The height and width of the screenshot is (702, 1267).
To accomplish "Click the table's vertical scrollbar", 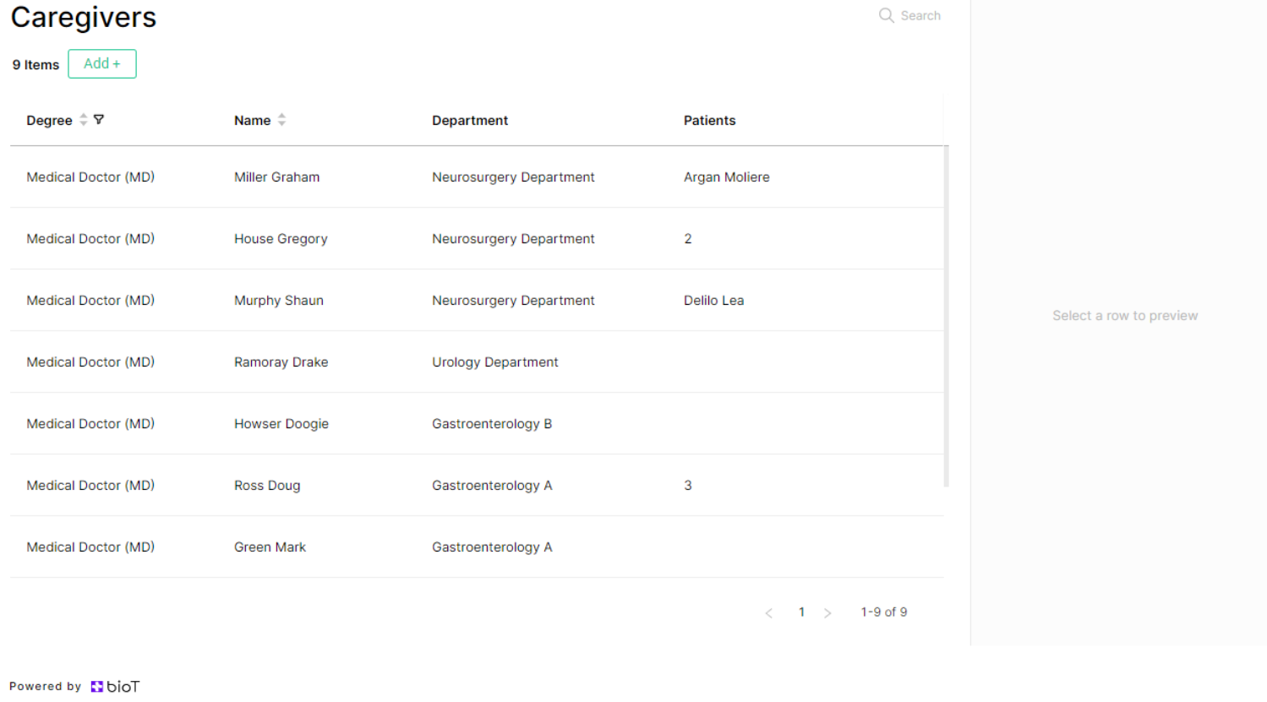I will tap(947, 317).
